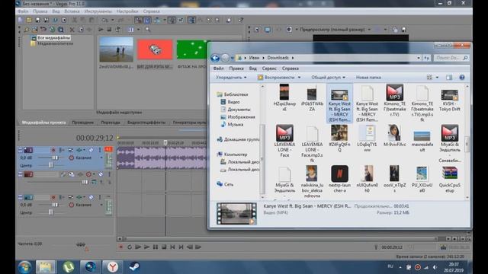Open Touch automation mode dropdown on track 1
Viewport: 488px width, 274px height.
coord(101,158)
